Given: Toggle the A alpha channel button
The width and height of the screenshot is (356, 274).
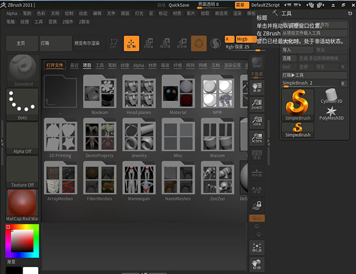Looking at the screenshot, I should pyautogui.click(x=229, y=39).
